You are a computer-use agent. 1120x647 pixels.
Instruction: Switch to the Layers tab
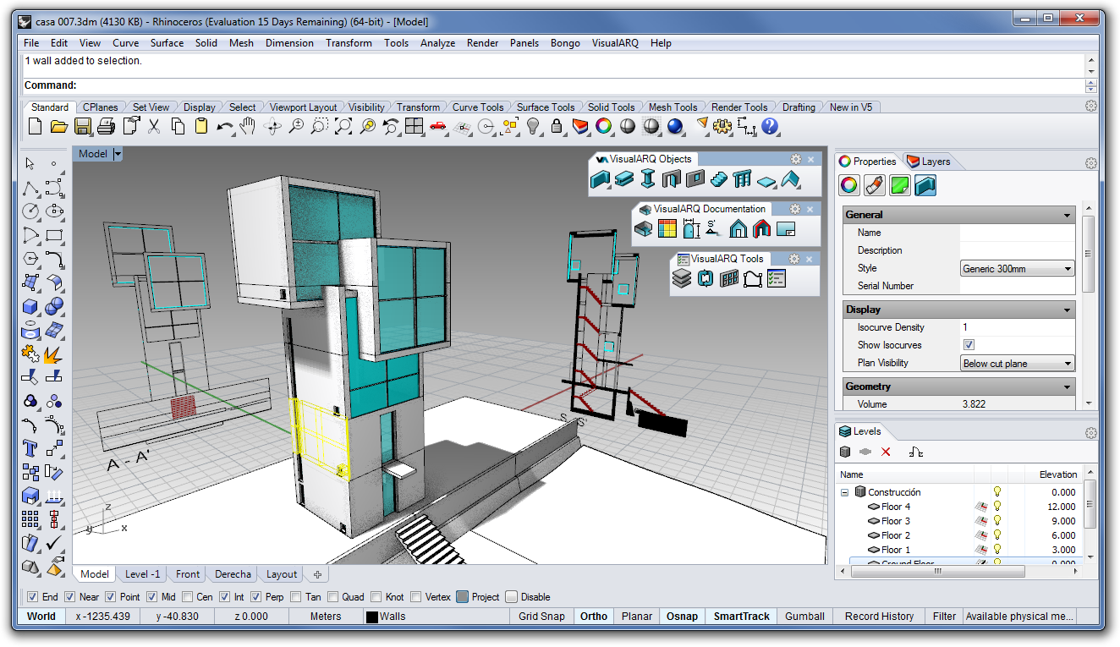tap(928, 162)
